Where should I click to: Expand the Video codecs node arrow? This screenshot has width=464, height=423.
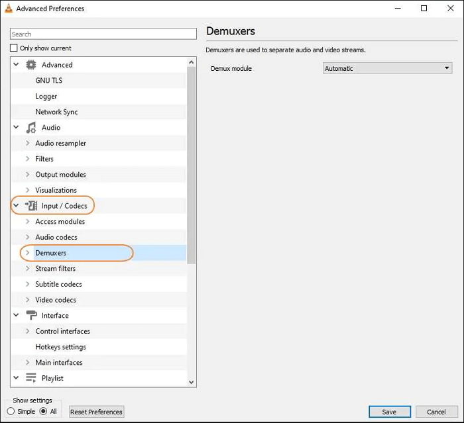[27, 300]
